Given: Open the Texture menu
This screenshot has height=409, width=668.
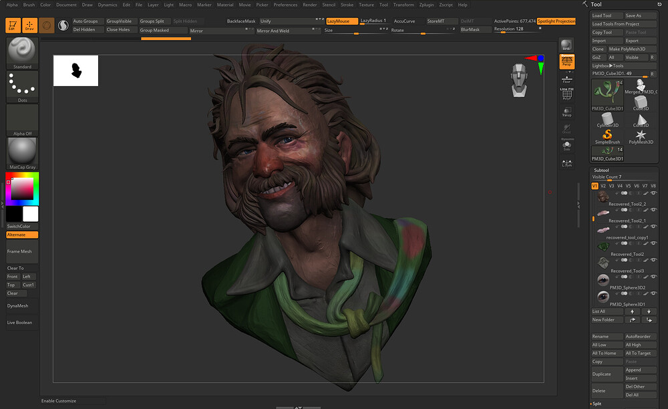Looking at the screenshot, I should click(x=366, y=5).
